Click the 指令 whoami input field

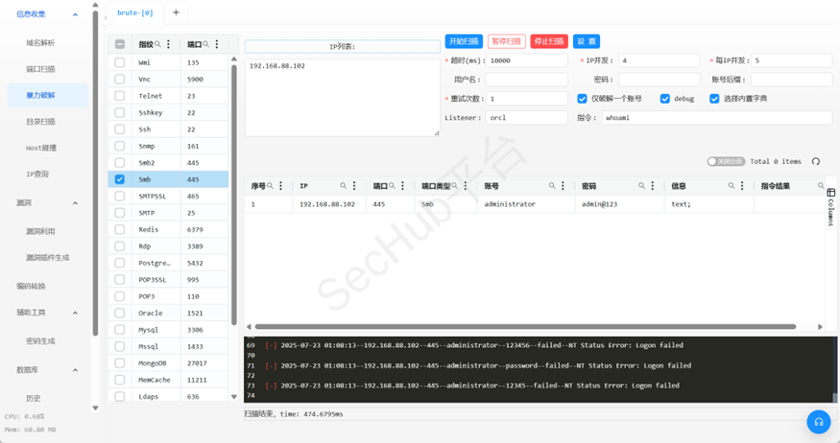(717, 117)
